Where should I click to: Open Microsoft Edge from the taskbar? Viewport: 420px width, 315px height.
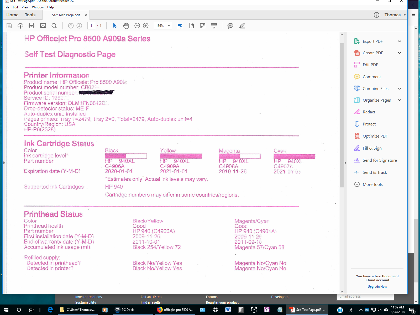pyautogui.click(x=50, y=310)
